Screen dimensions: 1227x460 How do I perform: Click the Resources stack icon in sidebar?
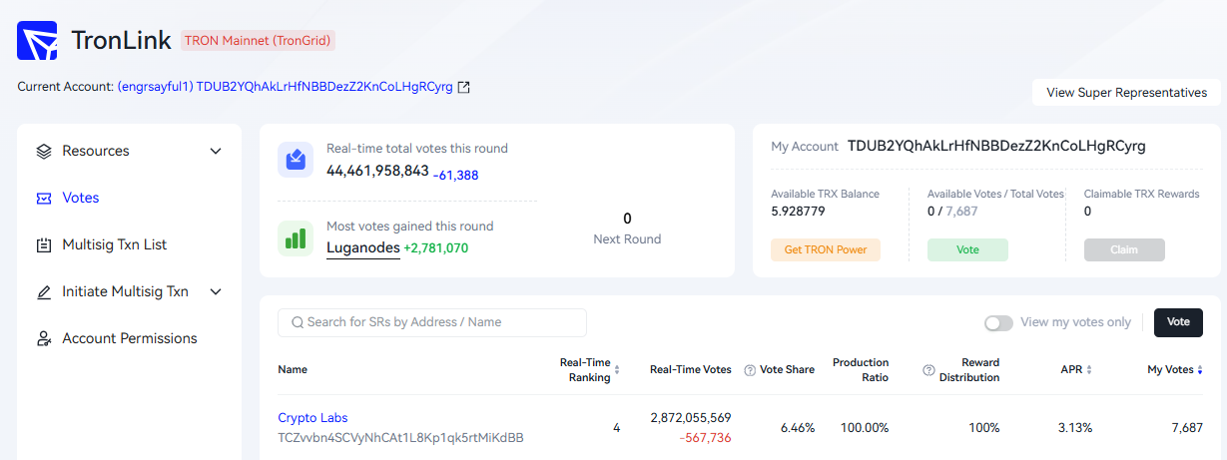43,152
